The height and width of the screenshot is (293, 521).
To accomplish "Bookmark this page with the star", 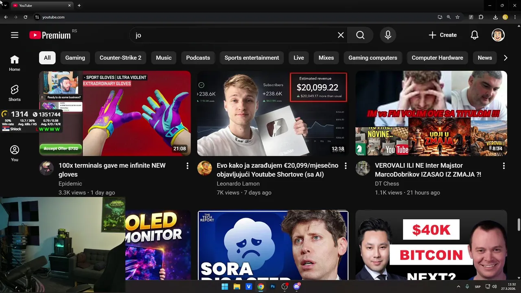I will [x=458, y=17].
